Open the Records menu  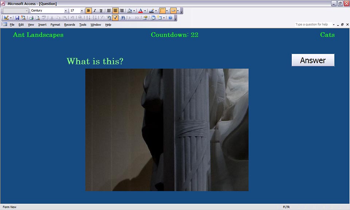coord(70,24)
